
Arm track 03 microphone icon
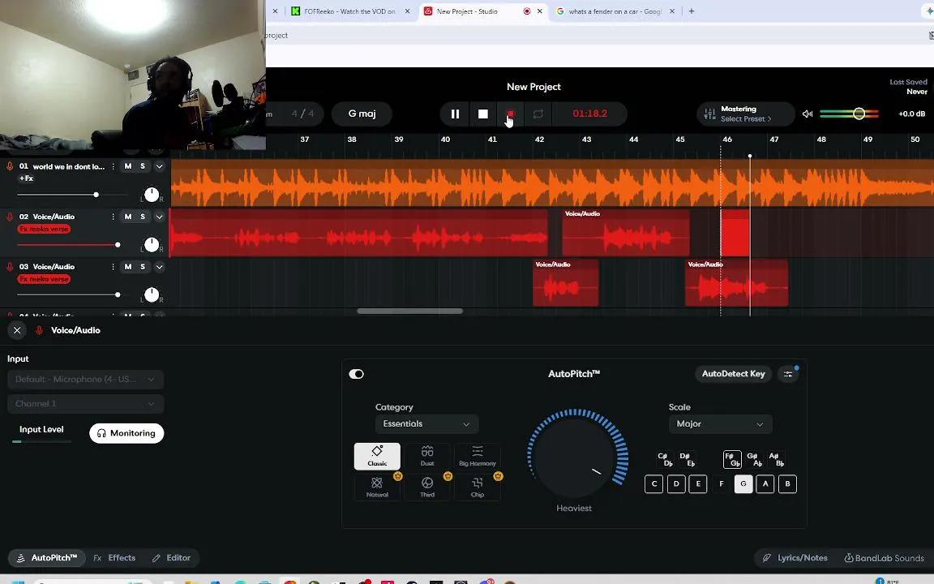[10, 266]
